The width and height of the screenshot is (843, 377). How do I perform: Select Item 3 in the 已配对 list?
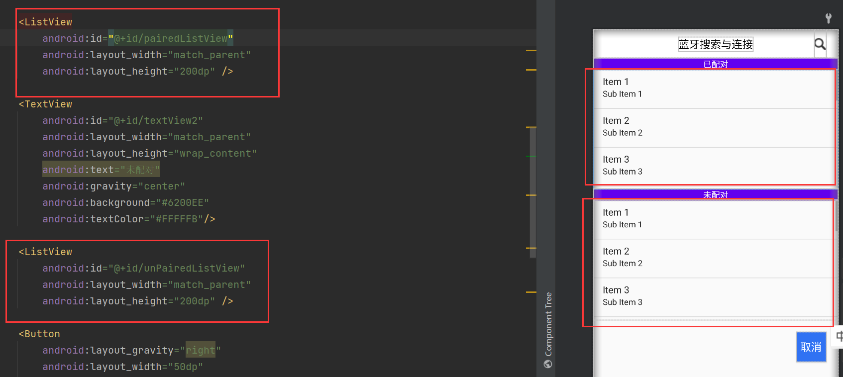[x=714, y=166]
